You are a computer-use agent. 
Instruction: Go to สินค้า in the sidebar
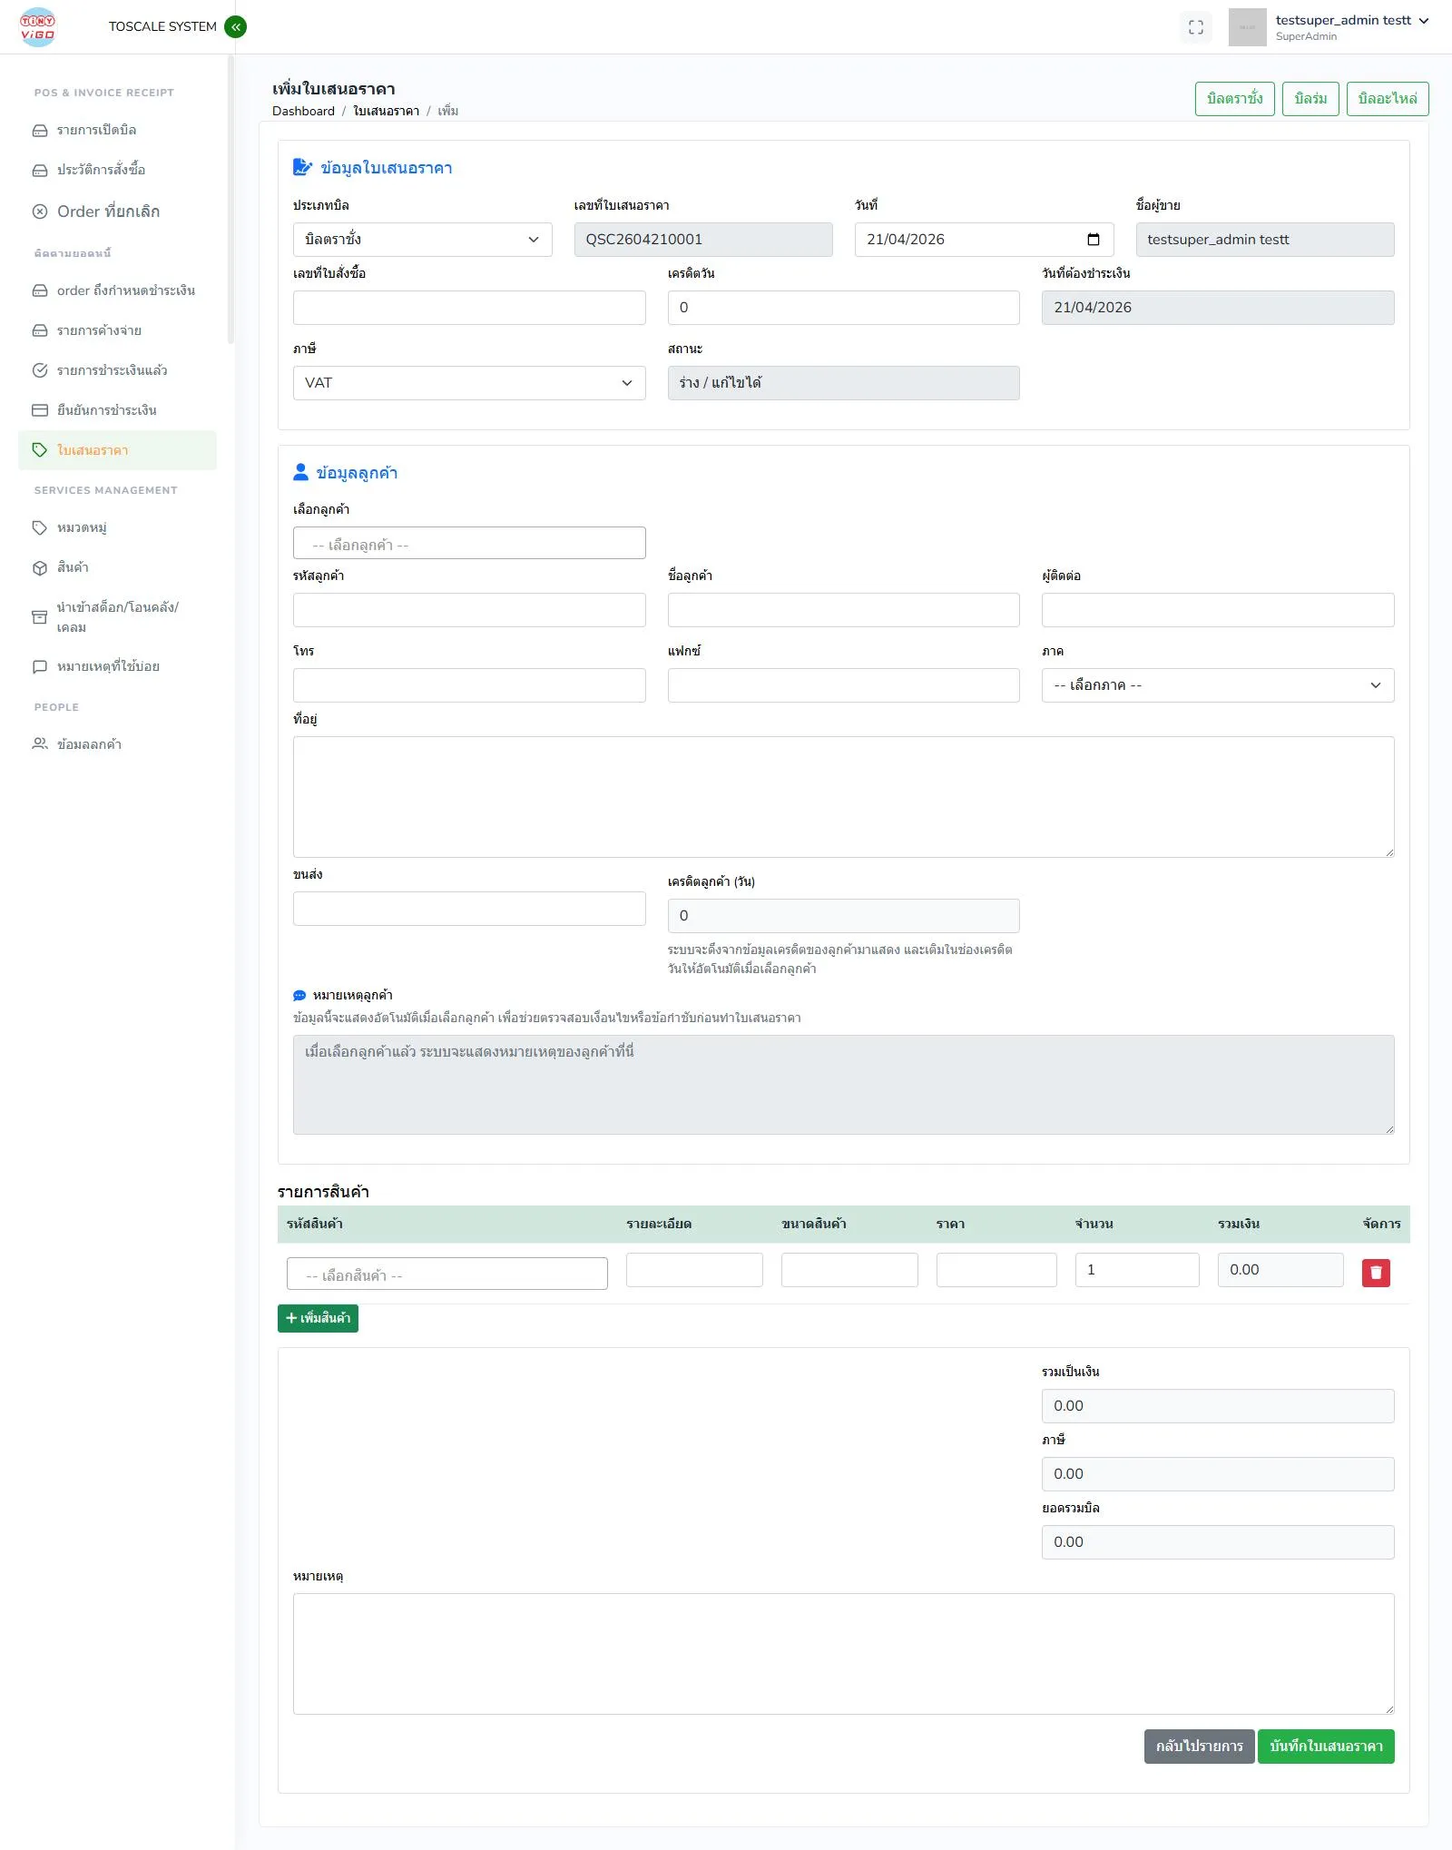[73, 567]
